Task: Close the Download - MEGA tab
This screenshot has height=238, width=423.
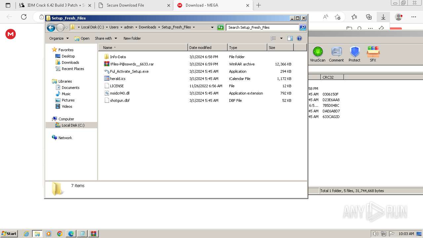Action: [x=248, y=5]
